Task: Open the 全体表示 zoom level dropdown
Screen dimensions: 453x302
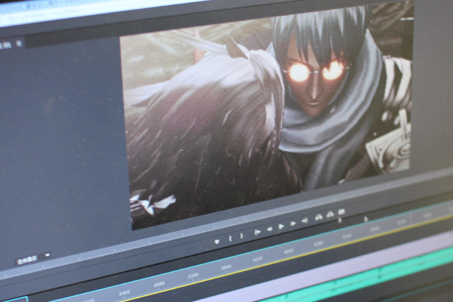Action: pyautogui.click(x=33, y=259)
